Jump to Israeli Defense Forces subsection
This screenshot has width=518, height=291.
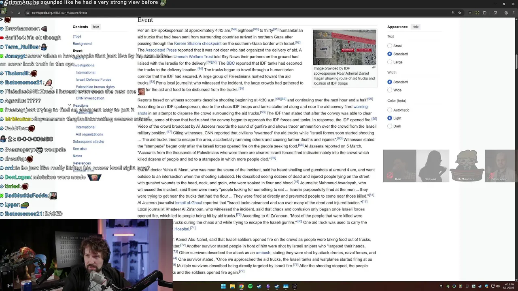point(93,80)
